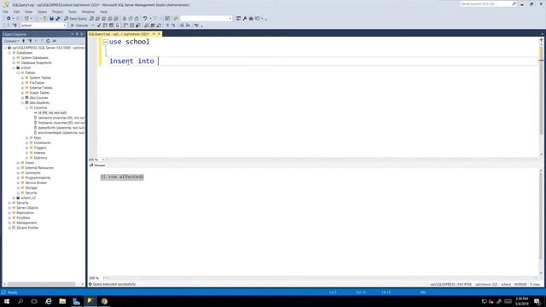Open the editor zoom level dropdown

pyautogui.click(x=102, y=159)
